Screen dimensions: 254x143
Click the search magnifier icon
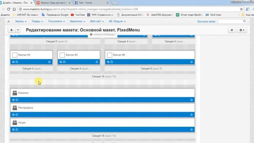click(244, 21)
